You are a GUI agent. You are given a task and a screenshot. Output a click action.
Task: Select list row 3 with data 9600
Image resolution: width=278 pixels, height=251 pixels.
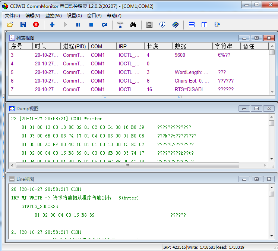pyautogui.click(x=139, y=55)
